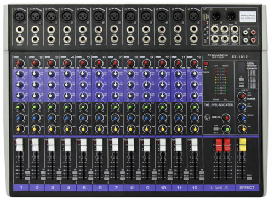The image size is (274, 199).
Task: Click channel 1 red PEAK LED
Action: (15, 142)
